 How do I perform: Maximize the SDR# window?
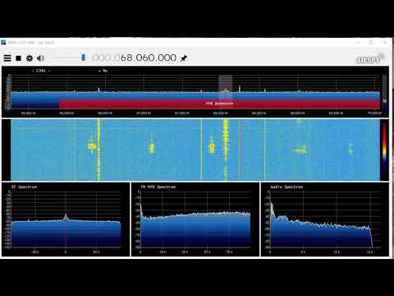tap(371, 43)
